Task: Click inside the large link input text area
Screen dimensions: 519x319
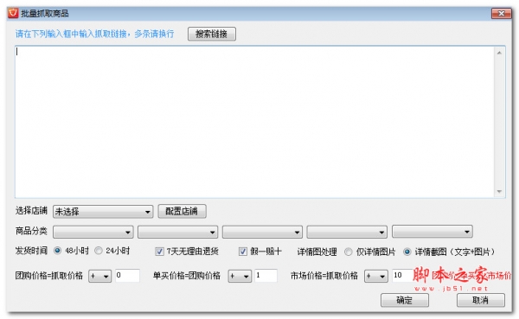Action: click(x=255, y=122)
